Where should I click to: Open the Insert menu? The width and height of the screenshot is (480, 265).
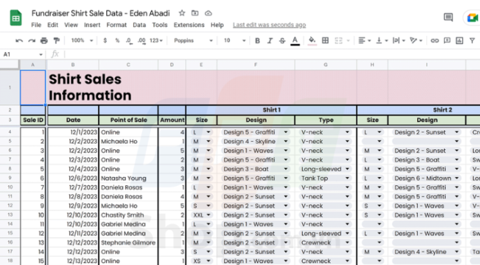click(92, 25)
